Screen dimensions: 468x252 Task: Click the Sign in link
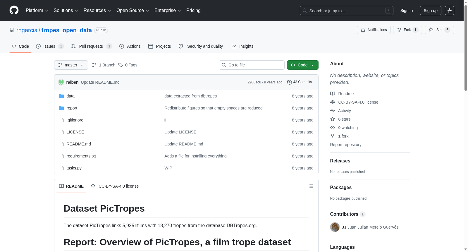407,11
